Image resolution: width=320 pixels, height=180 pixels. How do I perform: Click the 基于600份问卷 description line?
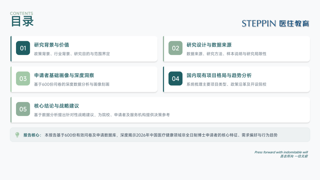pyautogui.click(x=72, y=84)
